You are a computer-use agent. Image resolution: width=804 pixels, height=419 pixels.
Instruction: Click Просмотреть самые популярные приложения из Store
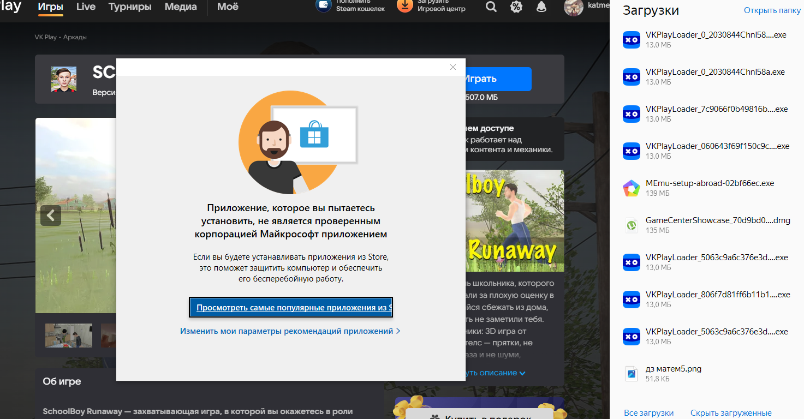pyautogui.click(x=291, y=308)
